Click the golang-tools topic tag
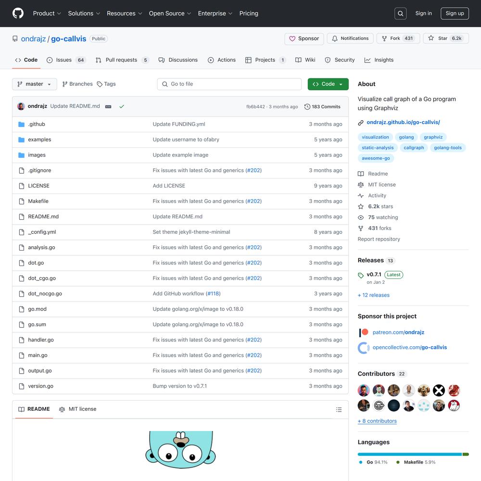 (x=447, y=148)
